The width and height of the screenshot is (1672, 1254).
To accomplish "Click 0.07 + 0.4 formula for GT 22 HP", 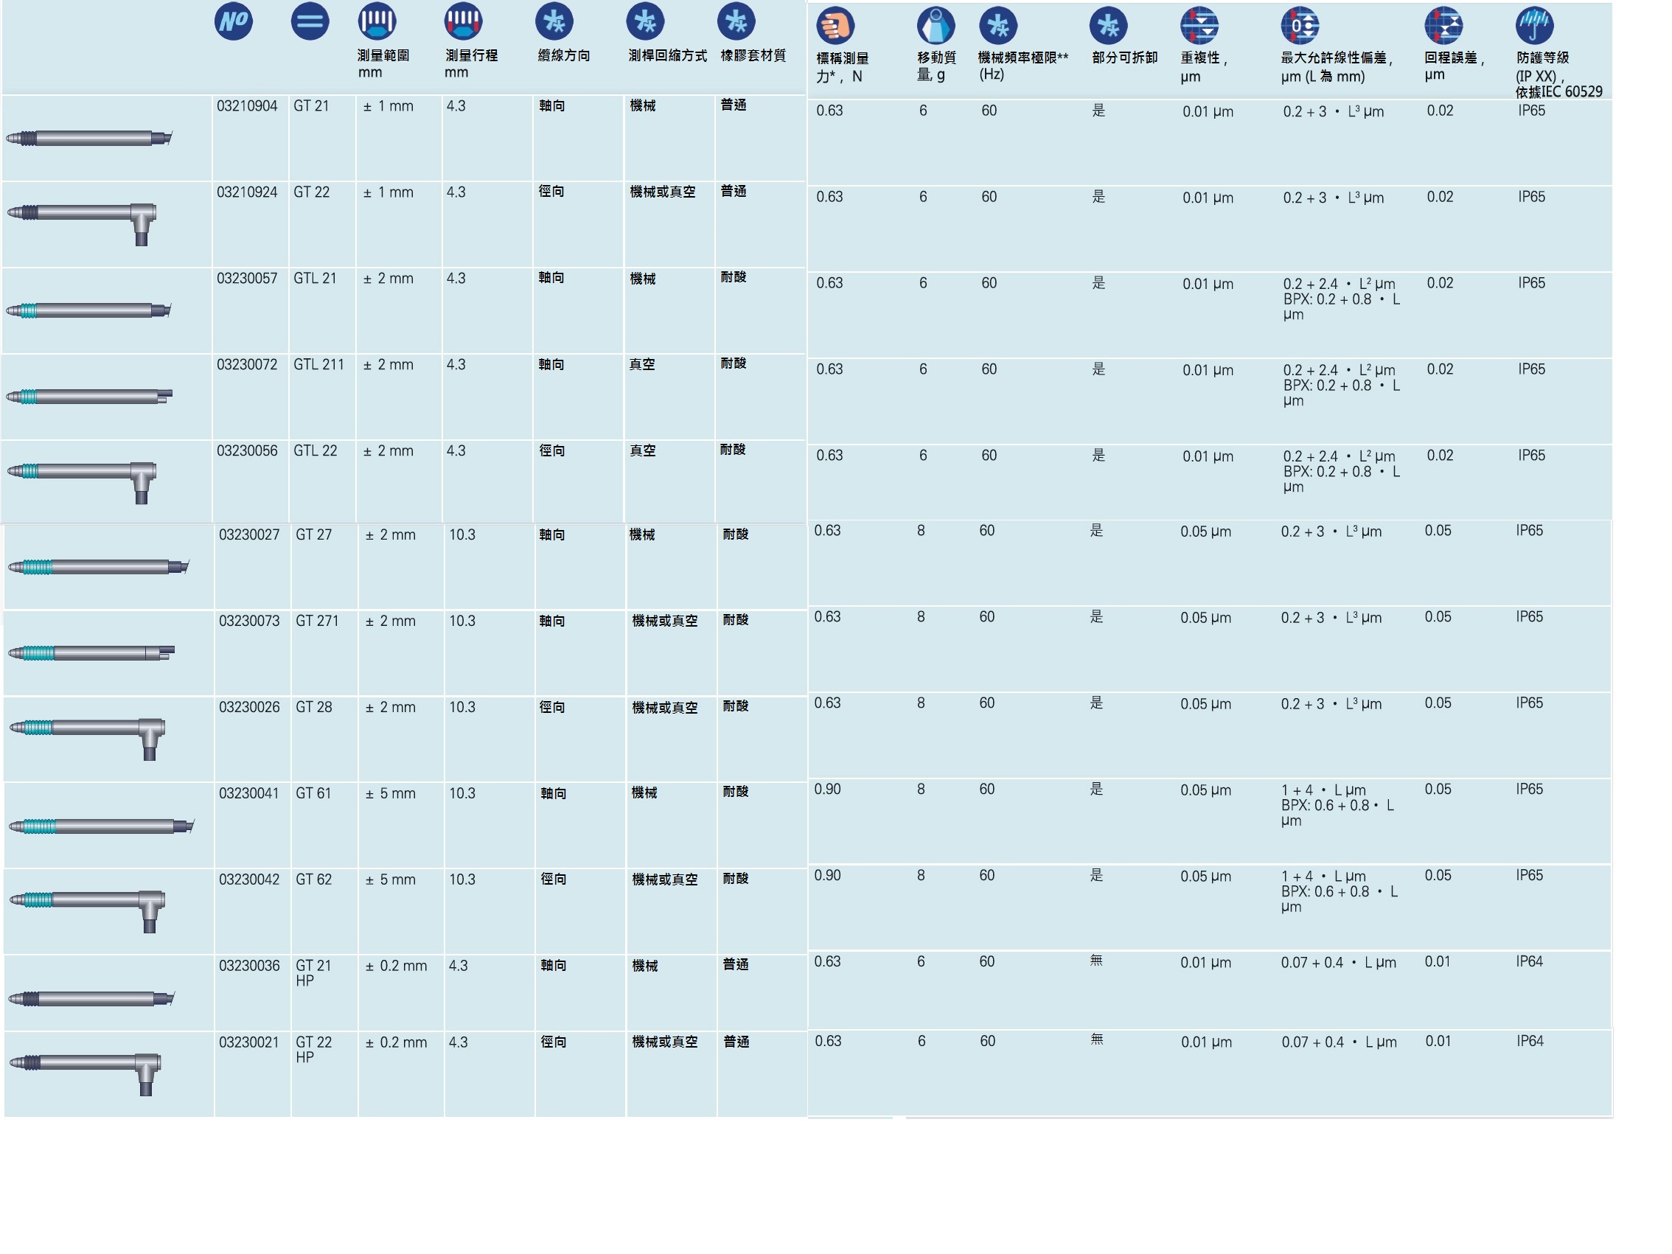I will point(1339,1042).
